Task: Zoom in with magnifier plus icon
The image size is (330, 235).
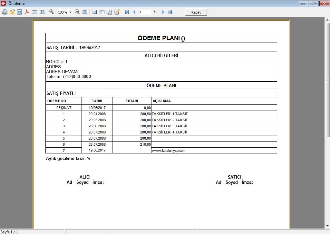Action: point(52,12)
